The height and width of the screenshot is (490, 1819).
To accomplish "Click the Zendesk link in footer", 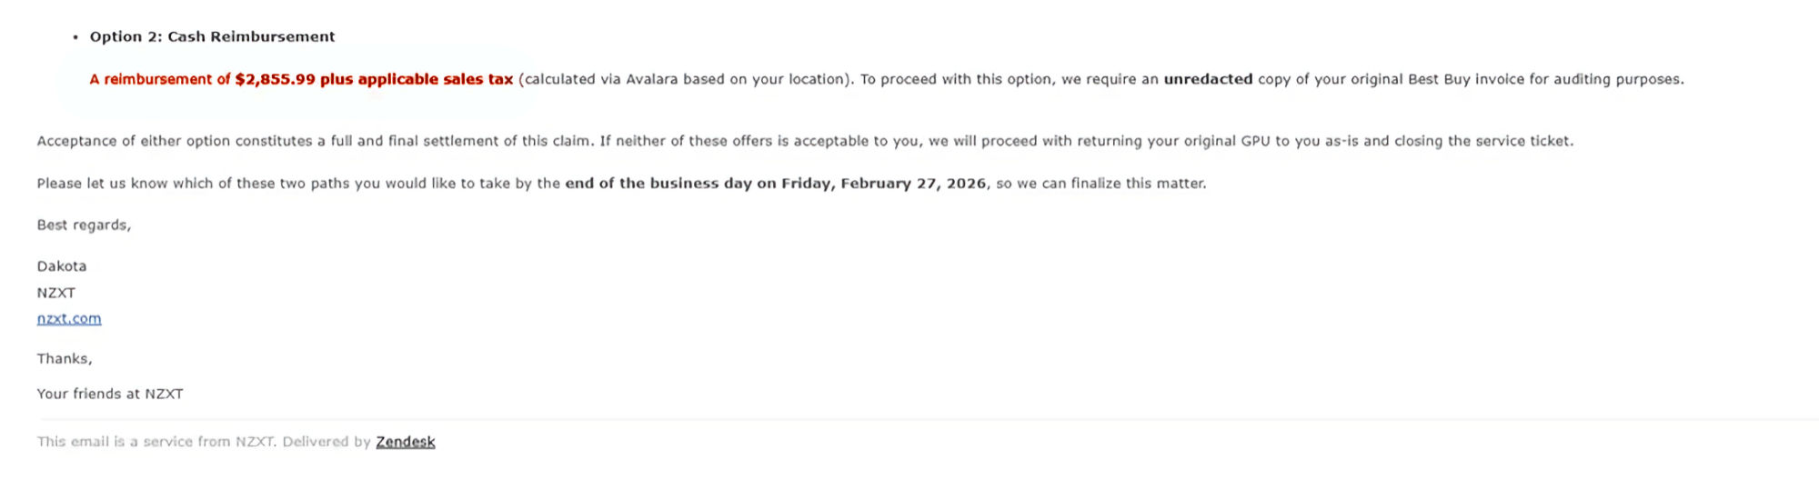I will (x=405, y=442).
